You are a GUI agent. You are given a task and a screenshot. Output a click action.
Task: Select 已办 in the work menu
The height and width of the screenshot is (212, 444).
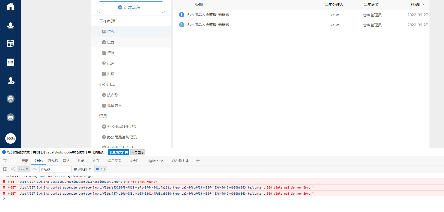(x=111, y=42)
